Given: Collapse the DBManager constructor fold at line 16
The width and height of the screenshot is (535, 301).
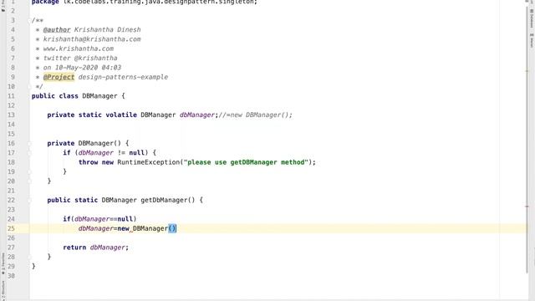Looking at the screenshot, I should tap(29, 143).
